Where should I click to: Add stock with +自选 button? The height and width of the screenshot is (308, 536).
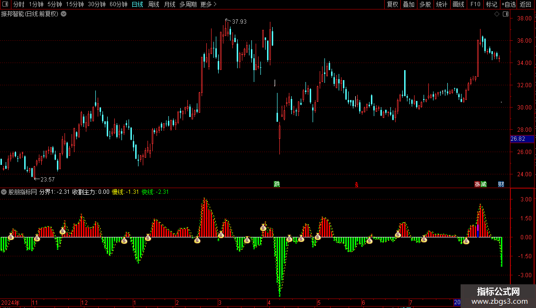click(508, 4)
